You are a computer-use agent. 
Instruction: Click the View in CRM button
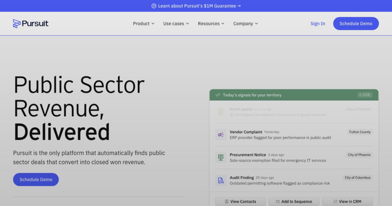pyautogui.click(x=347, y=201)
